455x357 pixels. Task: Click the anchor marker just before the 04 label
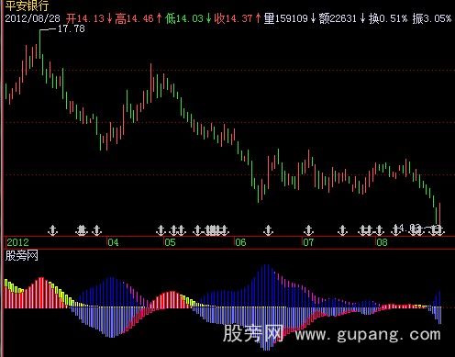pyautogui.click(x=97, y=230)
